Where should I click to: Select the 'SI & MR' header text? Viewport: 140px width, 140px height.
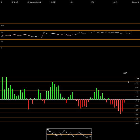(15, 2)
